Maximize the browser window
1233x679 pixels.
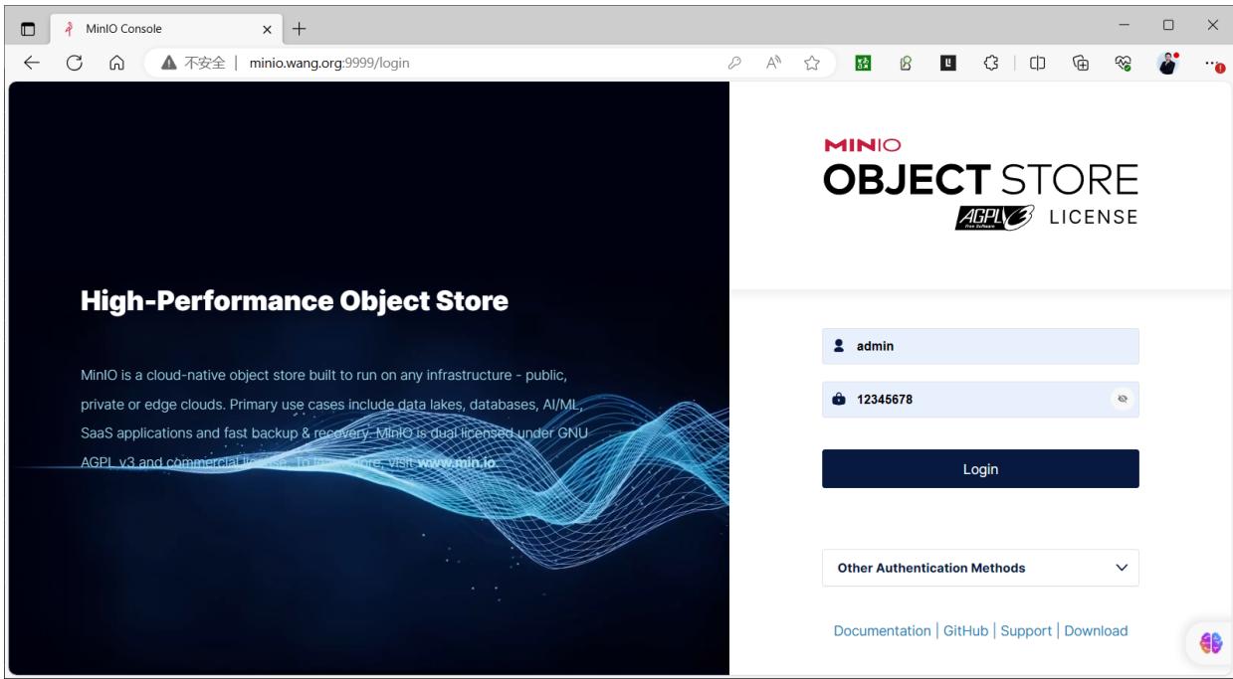click(x=1168, y=25)
